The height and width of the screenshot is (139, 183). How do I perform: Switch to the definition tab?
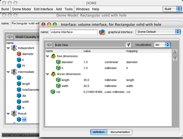pos(99,132)
